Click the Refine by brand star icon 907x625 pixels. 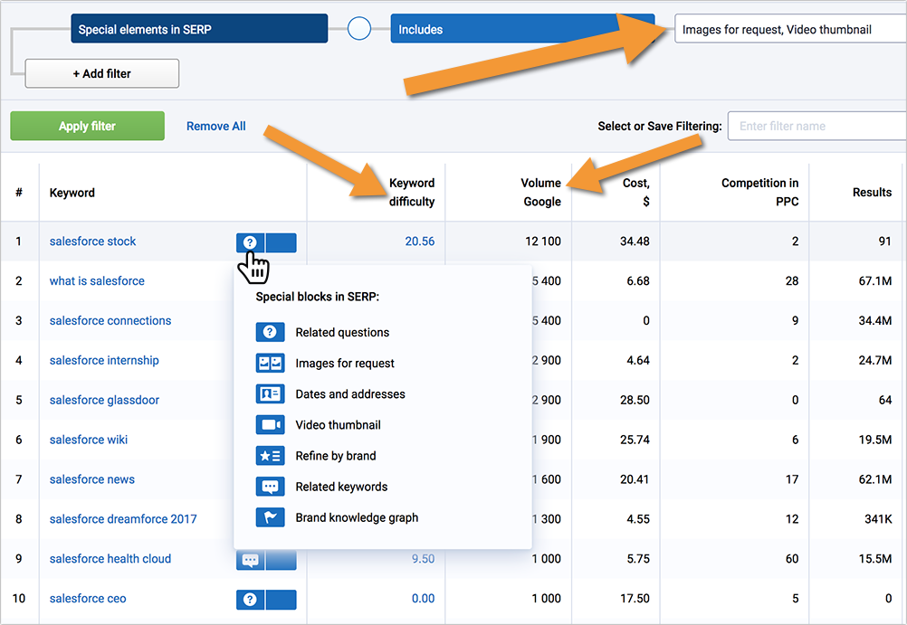[x=270, y=456]
